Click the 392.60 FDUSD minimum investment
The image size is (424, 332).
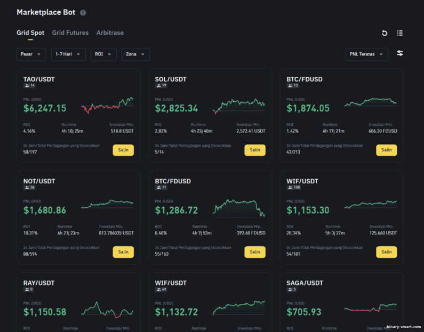tap(251, 233)
